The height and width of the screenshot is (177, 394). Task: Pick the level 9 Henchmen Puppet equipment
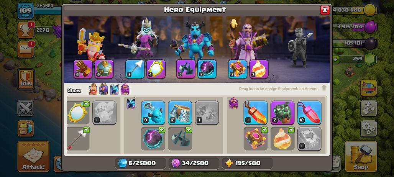tap(153, 113)
